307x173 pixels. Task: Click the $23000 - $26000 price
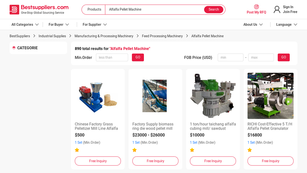click(x=149, y=135)
